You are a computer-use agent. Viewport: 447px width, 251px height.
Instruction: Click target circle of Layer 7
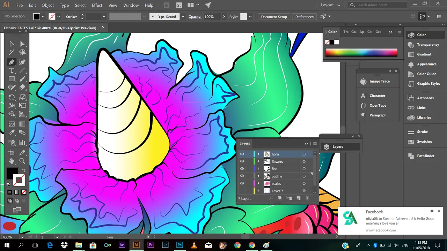pyautogui.click(x=304, y=191)
